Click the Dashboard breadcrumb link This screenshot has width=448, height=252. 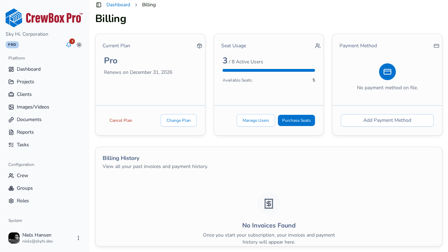click(x=118, y=5)
